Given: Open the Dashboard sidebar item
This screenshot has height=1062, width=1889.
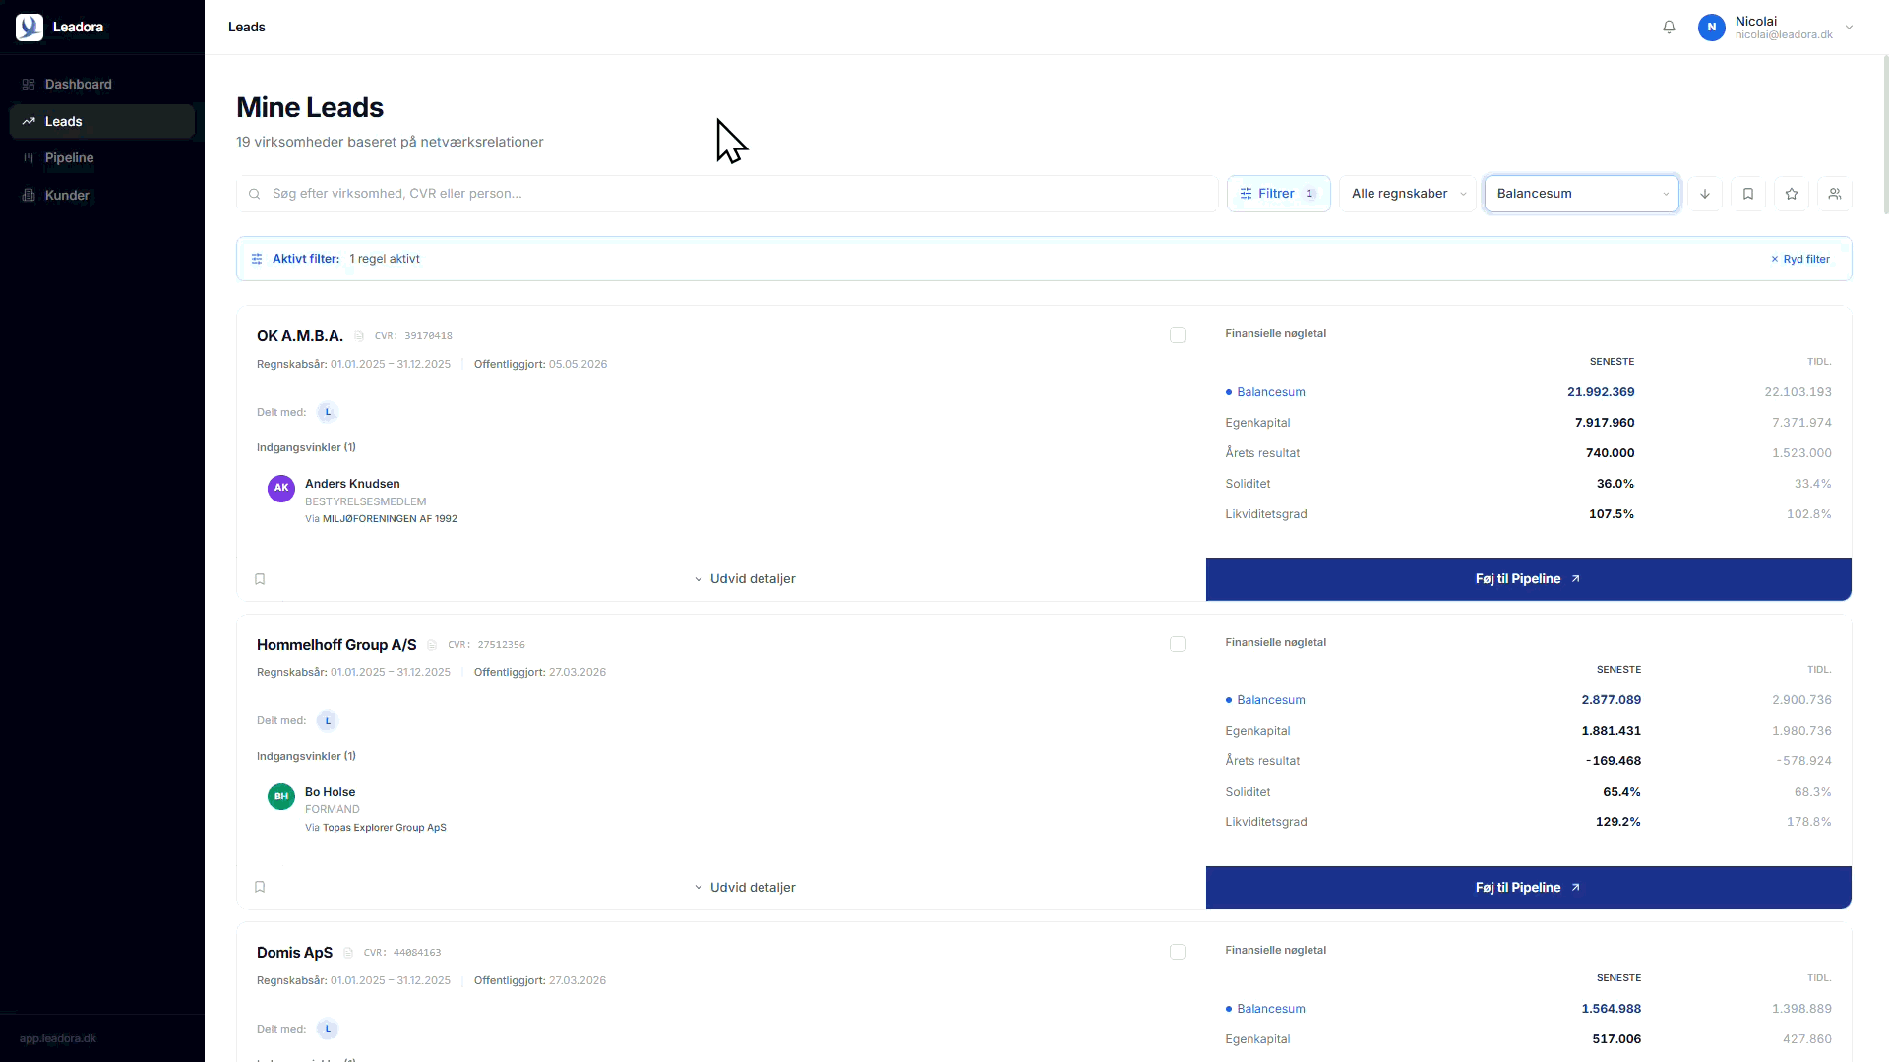Looking at the screenshot, I should coord(102,84).
